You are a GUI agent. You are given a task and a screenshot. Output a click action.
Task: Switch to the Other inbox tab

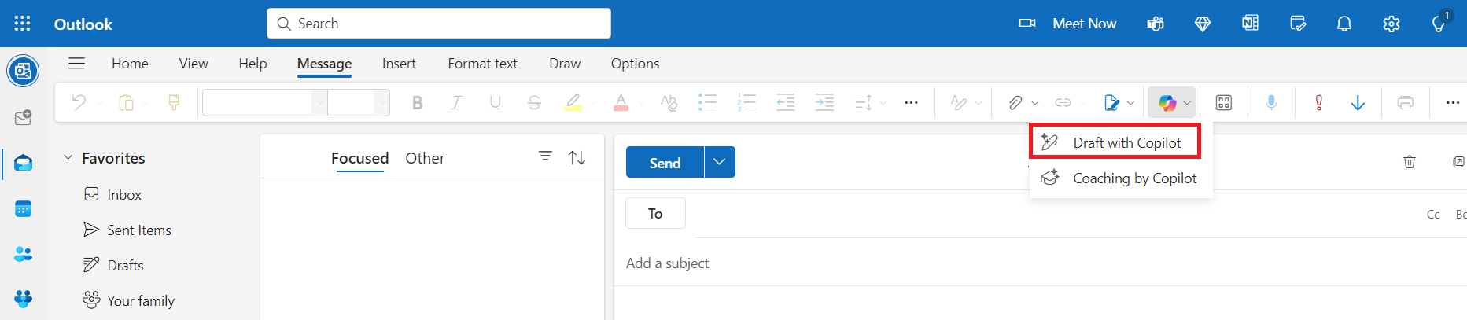tap(425, 158)
